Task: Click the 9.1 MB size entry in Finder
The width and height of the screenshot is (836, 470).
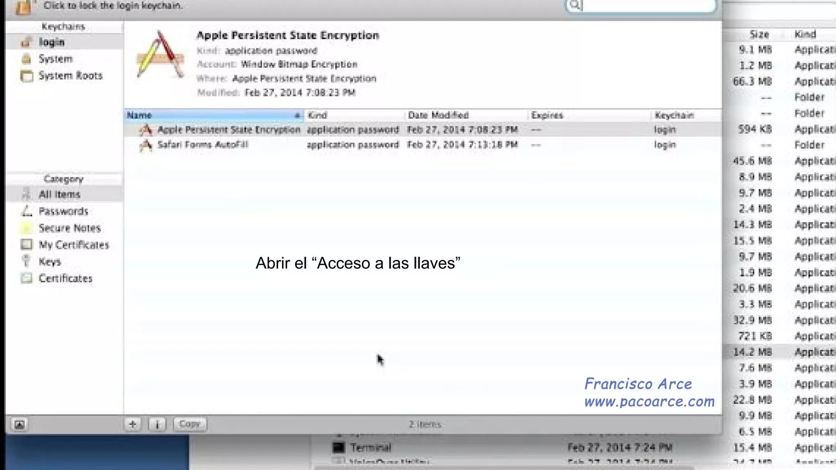Action: click(755, 50)
